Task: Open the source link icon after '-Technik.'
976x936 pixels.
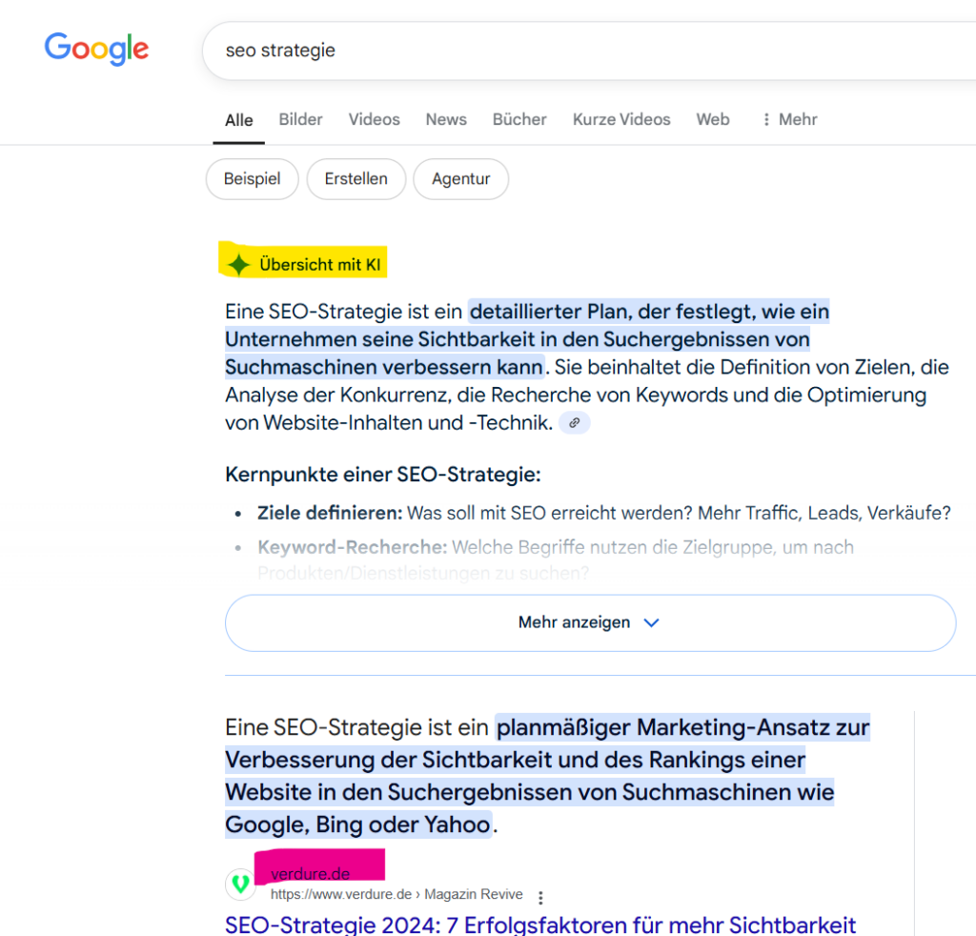Action: (574, 423)
